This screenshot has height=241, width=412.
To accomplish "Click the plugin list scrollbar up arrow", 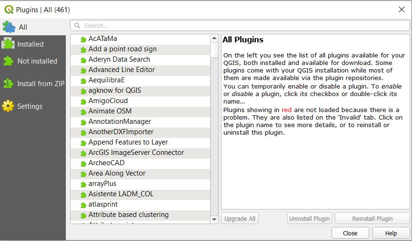I will tap(214, 38).
